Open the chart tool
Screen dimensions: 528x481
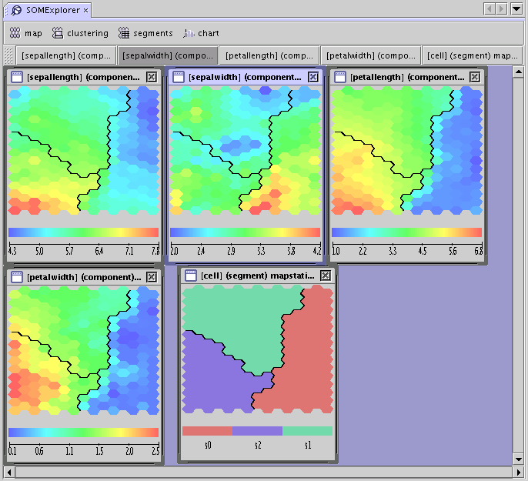pyautogui.click(x=189, y=33)
